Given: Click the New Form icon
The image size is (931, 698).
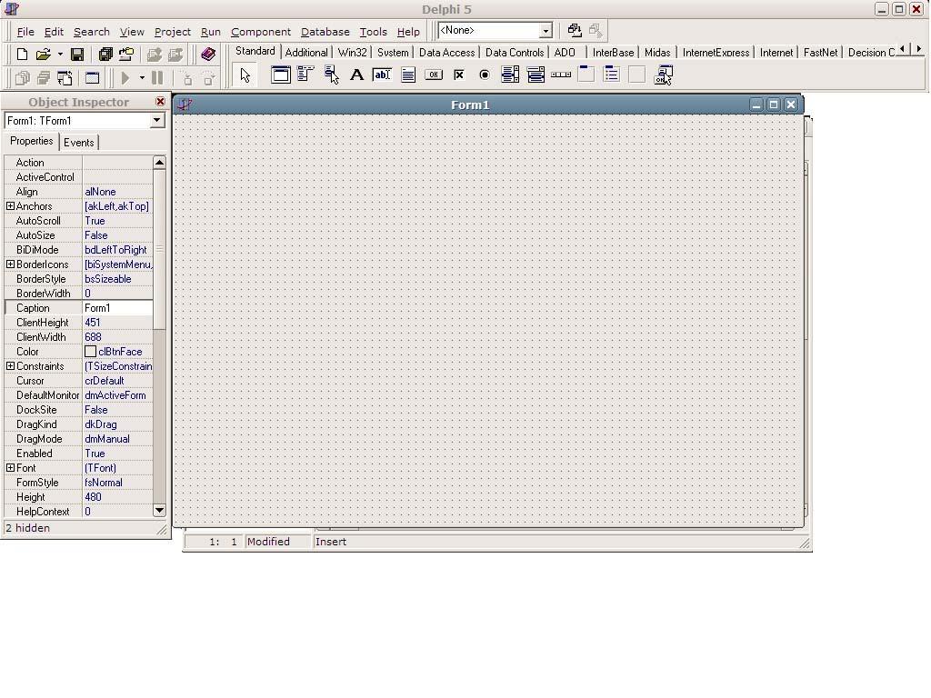Looking at the screenshot, I should [92, 78].
